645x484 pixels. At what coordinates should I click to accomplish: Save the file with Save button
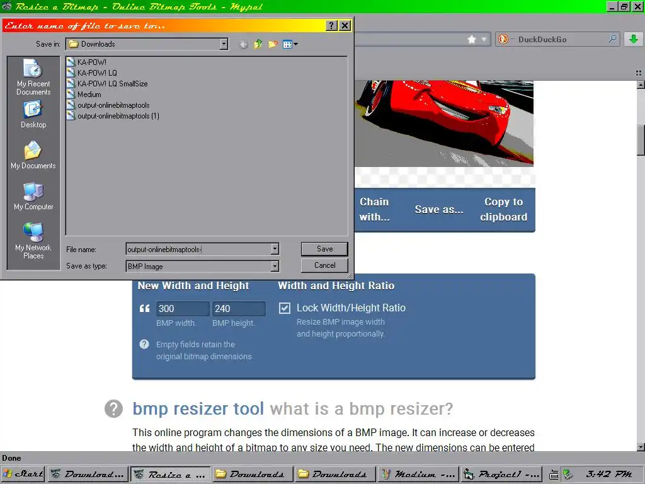324,249
